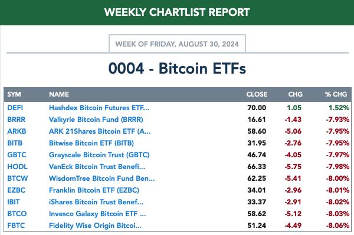The height and width of the screenshot is (235, 354).
Task: Open the DEFI symbol link
Action: click(x=15, y=108)
